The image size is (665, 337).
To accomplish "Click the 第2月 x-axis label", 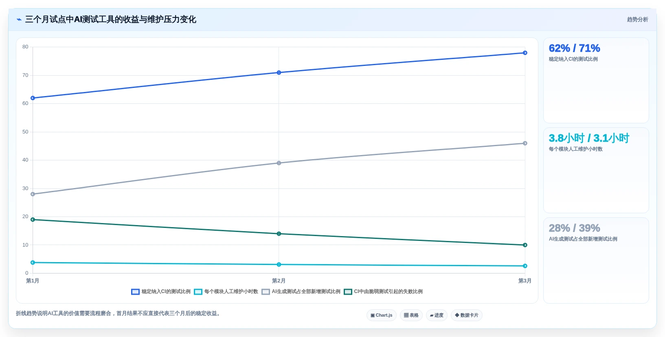I will point(279,281).
